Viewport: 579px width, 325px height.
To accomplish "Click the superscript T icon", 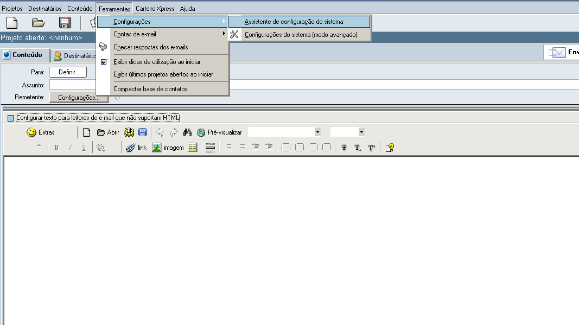I will pos(372,148).
